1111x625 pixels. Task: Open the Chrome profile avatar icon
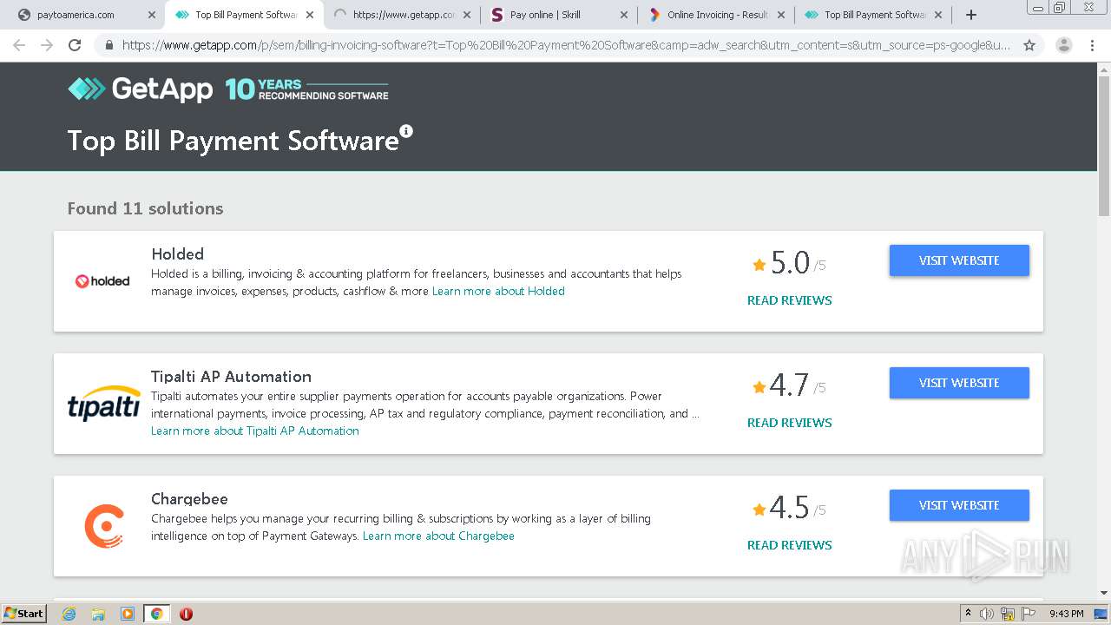point(1064,45)
